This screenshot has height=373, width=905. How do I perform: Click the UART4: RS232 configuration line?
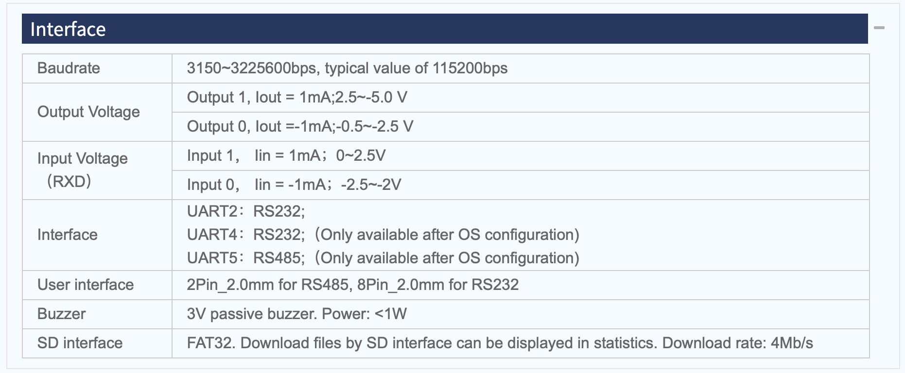click(x=383, y=235)
